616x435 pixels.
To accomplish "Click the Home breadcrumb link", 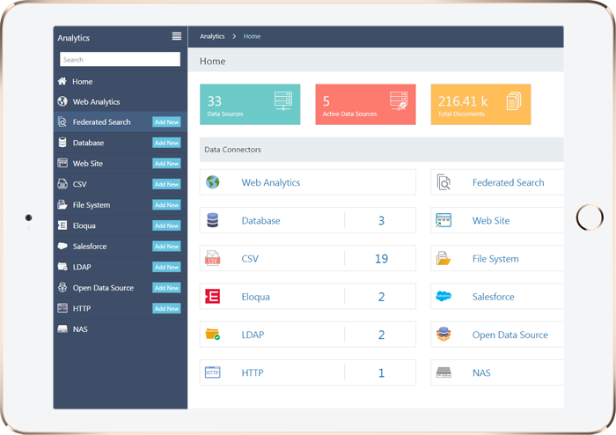I will pyautogui.click(x=252, y=36).
